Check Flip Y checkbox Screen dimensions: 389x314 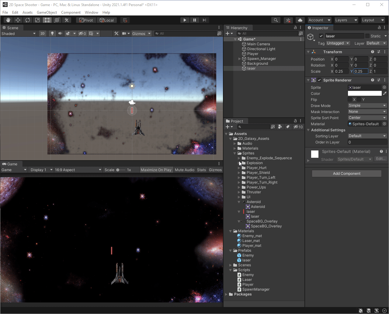click(x=359, y=99)
